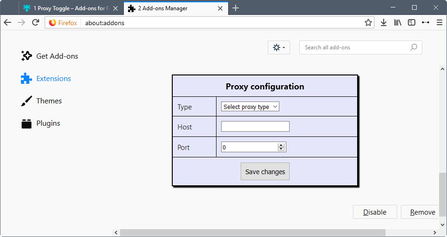Click the Type row label
Viewport: 447px width, 237px height.
click(184, 107)
